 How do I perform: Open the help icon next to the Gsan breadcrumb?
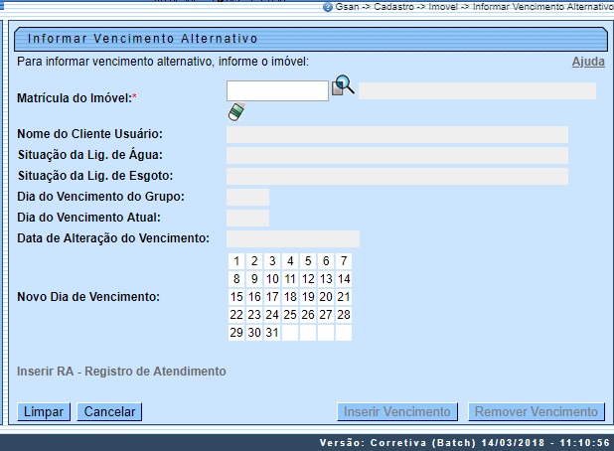pyautogui.click(x=327, y=7)
